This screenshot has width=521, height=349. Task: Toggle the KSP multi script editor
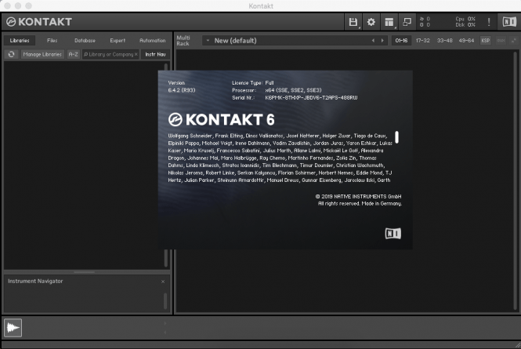pyautogui.click(x=485, y=41)
